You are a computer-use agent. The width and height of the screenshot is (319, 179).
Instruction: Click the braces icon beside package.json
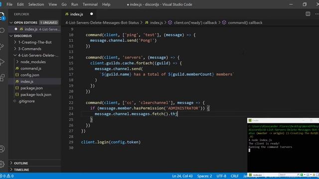[x=17, y=88]
